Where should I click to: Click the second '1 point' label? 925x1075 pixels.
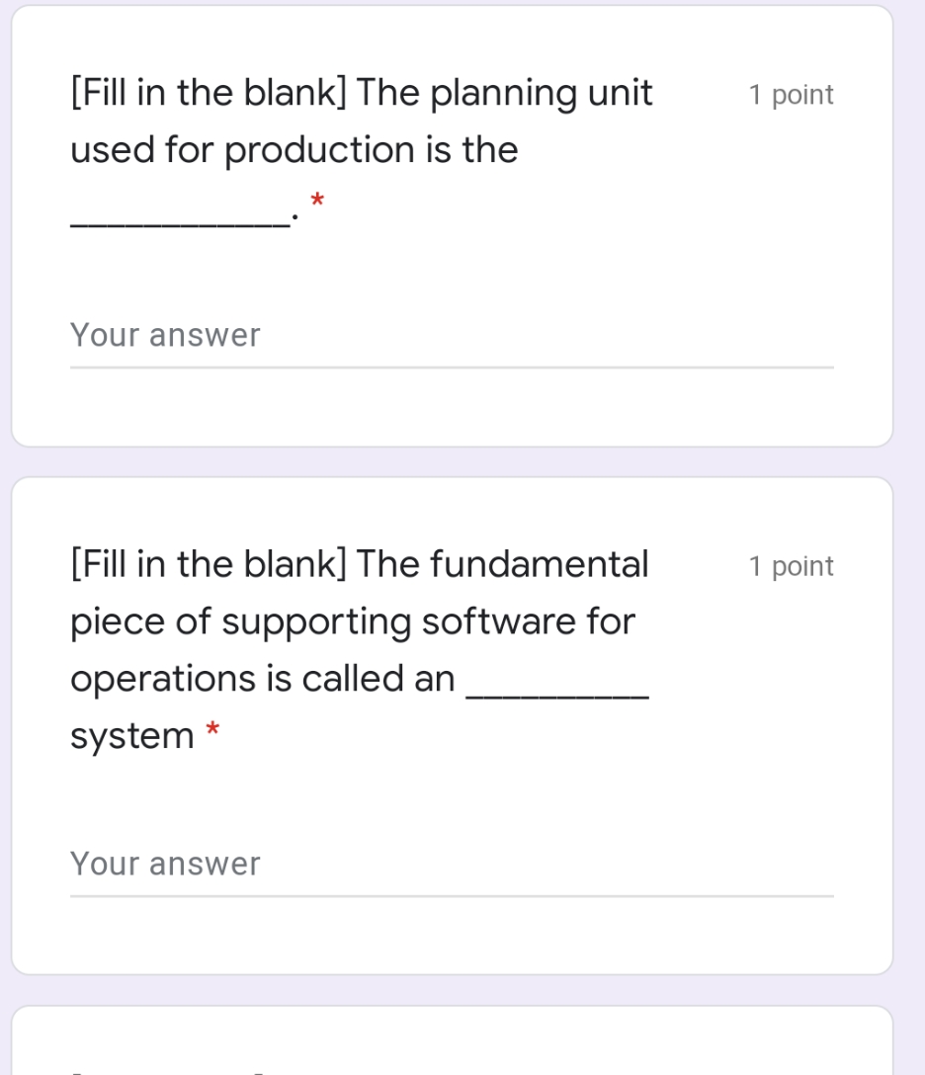click(790, 565)
